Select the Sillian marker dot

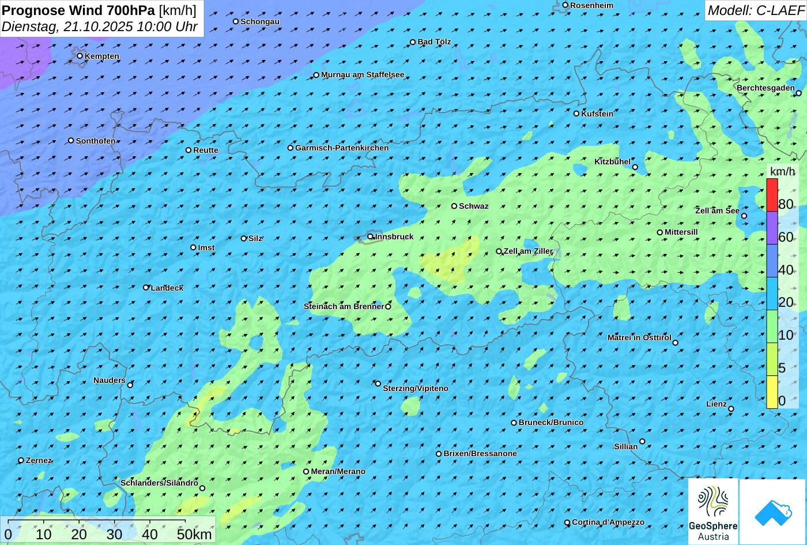click(642, 442)
